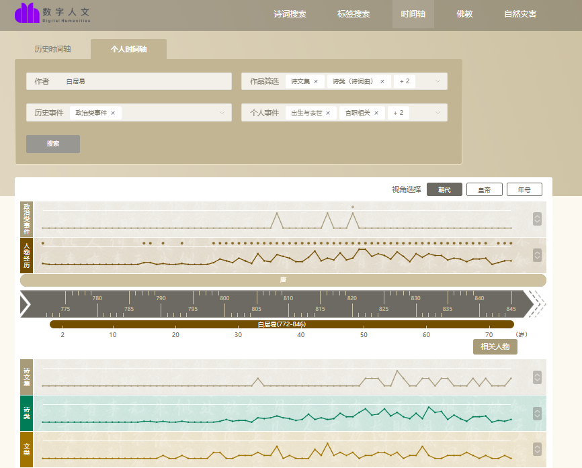Click the timeline right double-arrow
Image resolution: width=582 pixels, height=468 pixels.
[x=536, y=304]
